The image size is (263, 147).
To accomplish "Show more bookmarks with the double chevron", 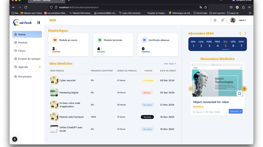I will tap(250, 13).
